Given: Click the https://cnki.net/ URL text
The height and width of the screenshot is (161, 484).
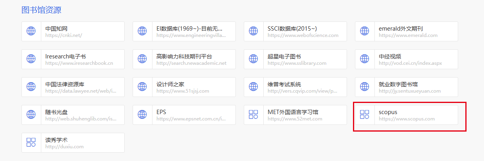Looking at the screenshot, I should point(63,35).
